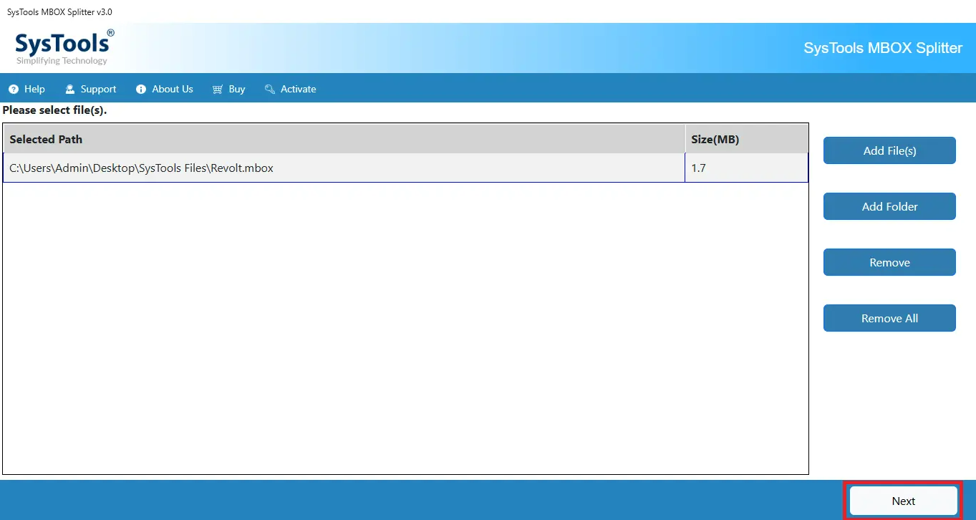This screenshot has height=520, width=976.
Task: Open the Buy menu label
Action: point(237,90)
